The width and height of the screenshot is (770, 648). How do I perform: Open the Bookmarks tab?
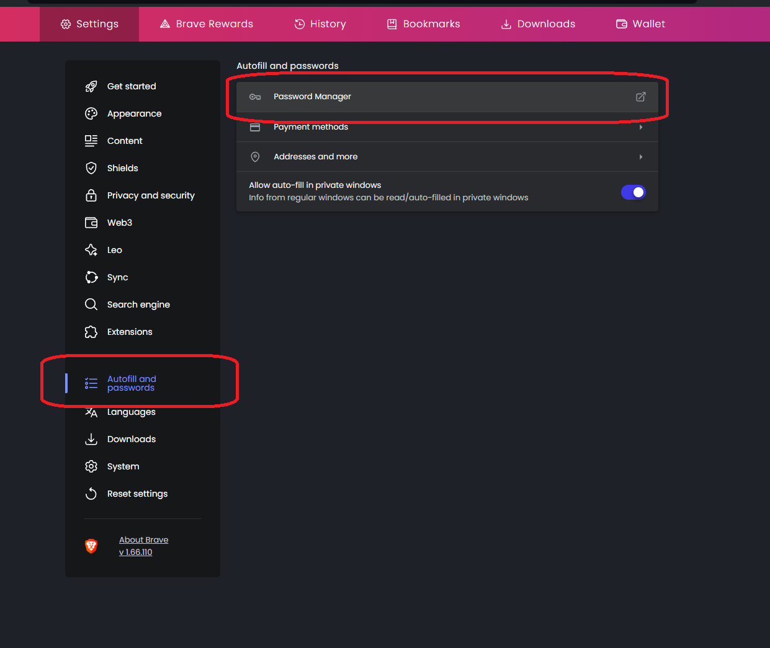click(x=424, y=24)
